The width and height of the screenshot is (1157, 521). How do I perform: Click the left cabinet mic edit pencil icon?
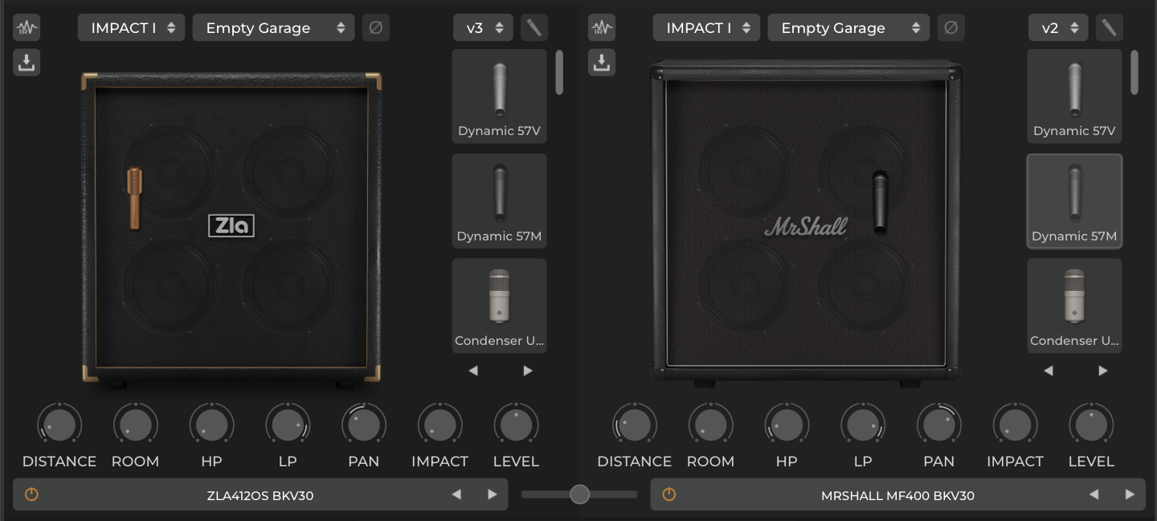coord(534,28)
